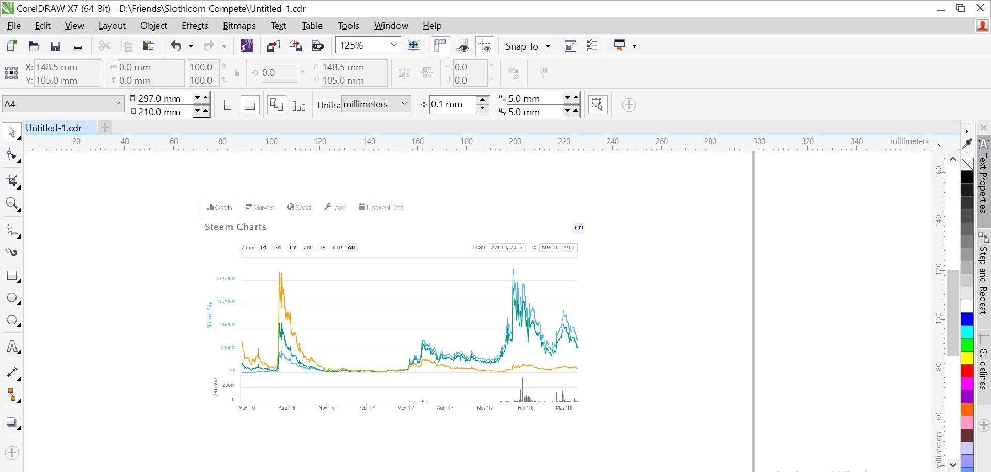Toggle full-screen preview
The image size is (991, 472).
pos(413,45)
